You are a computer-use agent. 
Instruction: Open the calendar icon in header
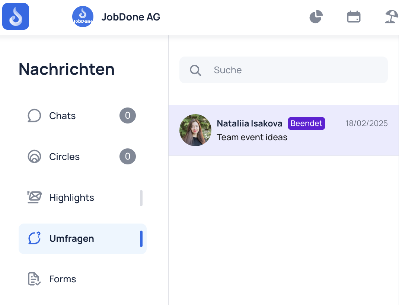[x=354, y=17]
